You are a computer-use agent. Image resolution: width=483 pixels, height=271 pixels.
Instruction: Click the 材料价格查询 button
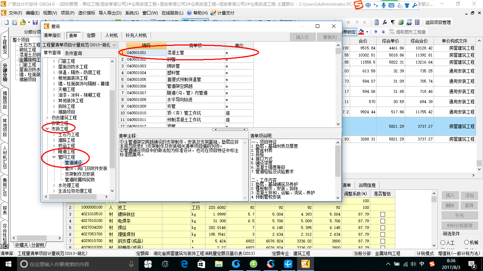(x=459, y=225)
